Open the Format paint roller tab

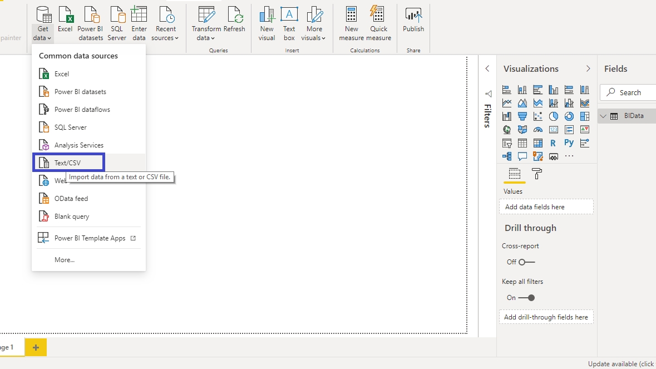[537, 174]
